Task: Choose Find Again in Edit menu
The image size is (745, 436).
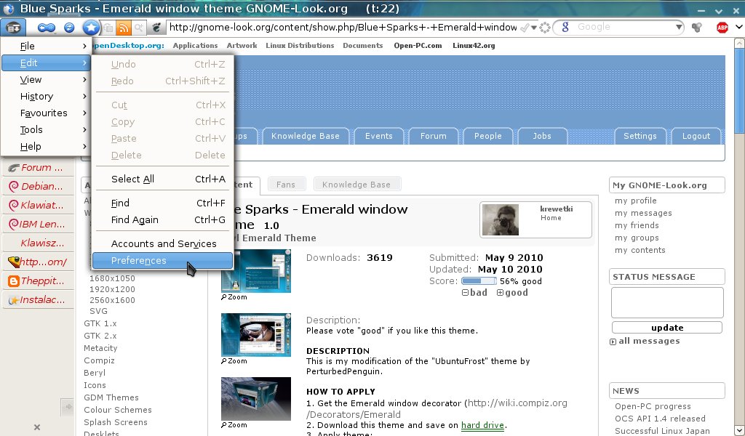Action: pyautogui.click(x=162, y=219)
